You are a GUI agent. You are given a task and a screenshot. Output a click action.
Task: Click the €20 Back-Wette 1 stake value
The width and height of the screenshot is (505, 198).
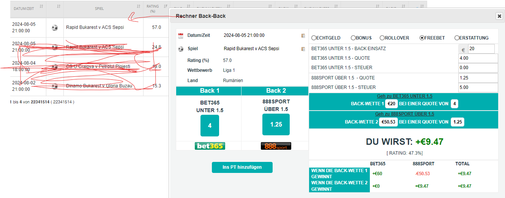pyautogui.click(x=391, y=104)
